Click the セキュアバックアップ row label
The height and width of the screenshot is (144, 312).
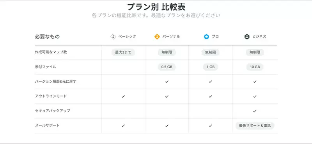click(53, 111)
